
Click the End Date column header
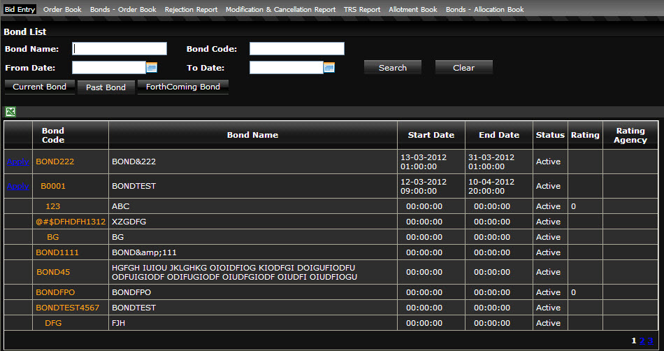point(499,135)
